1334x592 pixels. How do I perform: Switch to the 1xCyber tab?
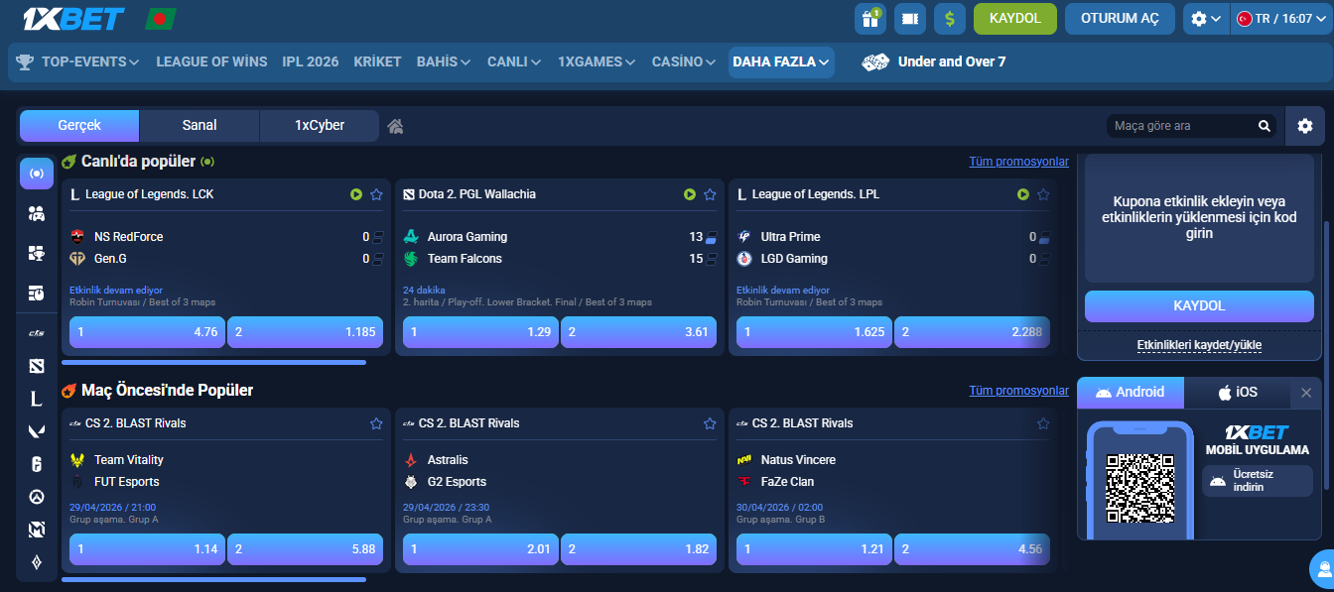click(x=320, y=126)
